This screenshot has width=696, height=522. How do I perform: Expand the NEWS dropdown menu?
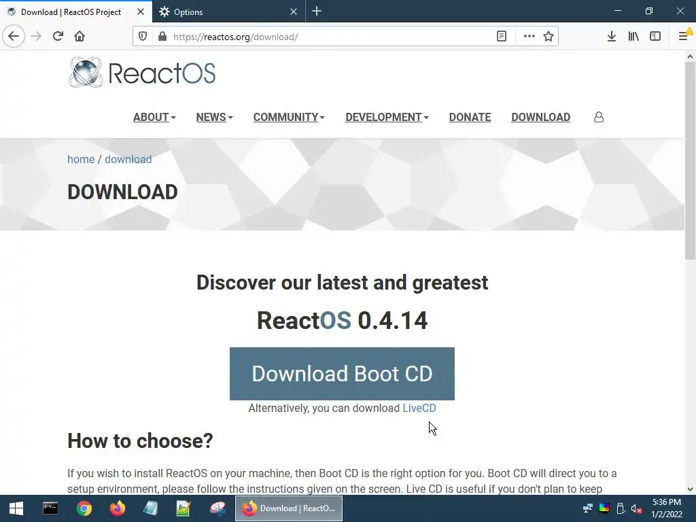(x=214, y=117)
